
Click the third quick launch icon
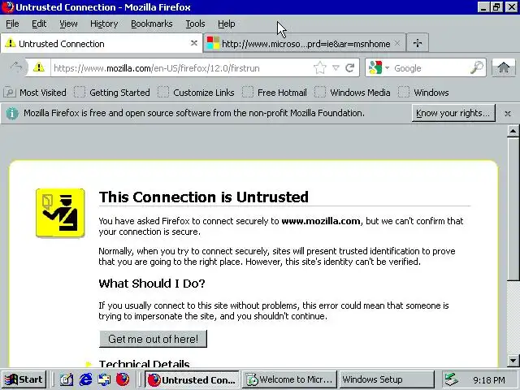tap(104, 379)
